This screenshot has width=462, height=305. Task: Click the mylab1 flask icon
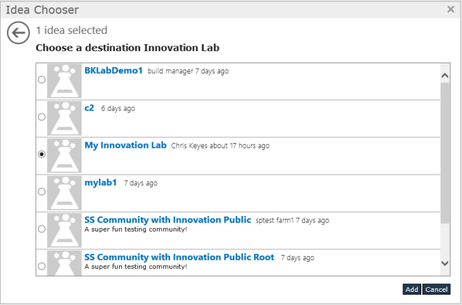[64, 192]
